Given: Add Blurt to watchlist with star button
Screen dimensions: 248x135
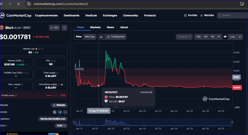Looking at the screenshot, I should pyautogui.click(x=54, y=28).
